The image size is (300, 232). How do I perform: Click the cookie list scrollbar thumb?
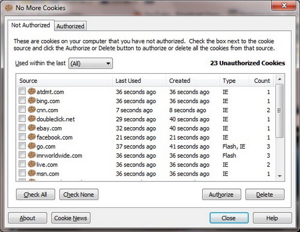280,111
